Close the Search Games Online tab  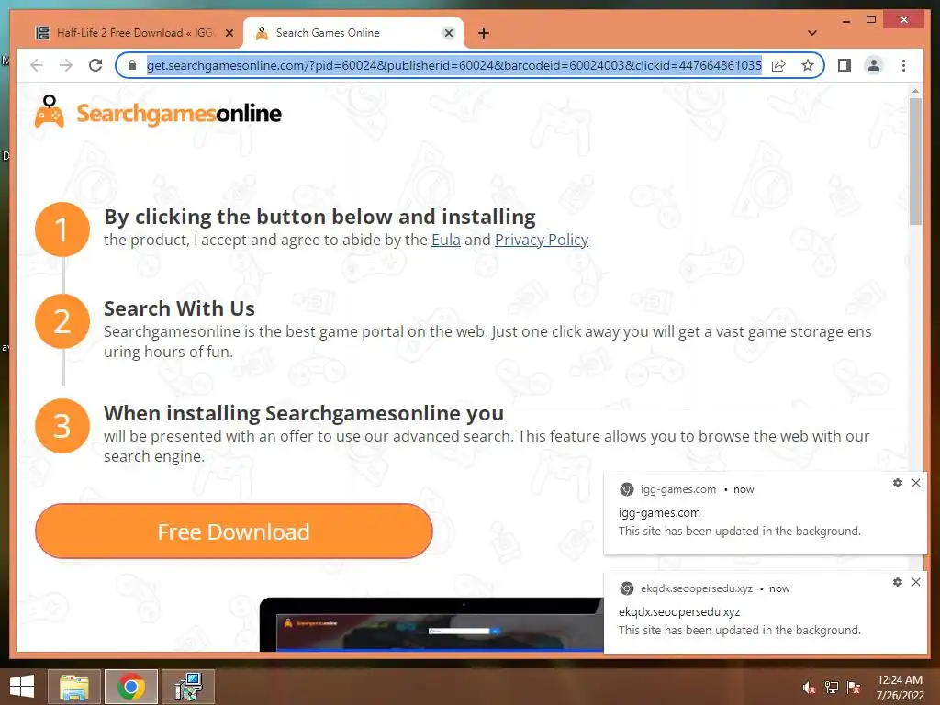pos(448,33)
